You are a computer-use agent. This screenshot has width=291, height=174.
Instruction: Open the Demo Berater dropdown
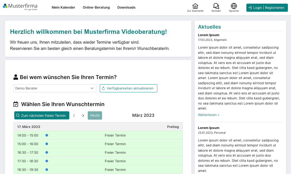pos(55,88)
